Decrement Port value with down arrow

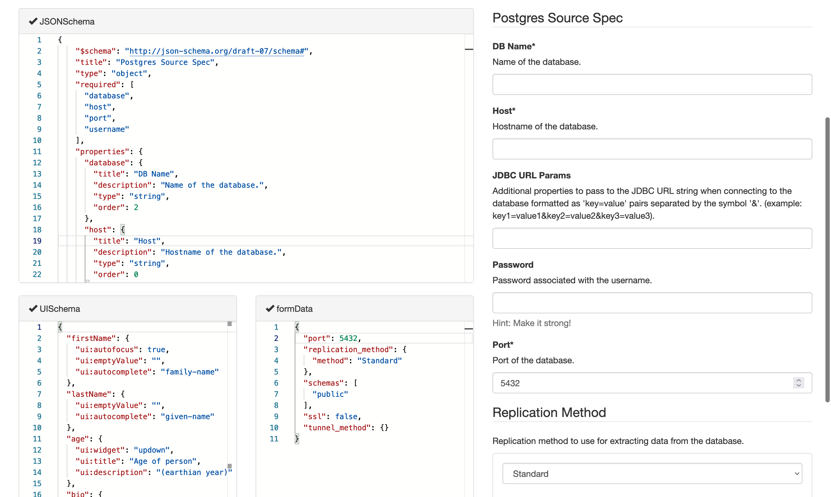coord(798,386)
